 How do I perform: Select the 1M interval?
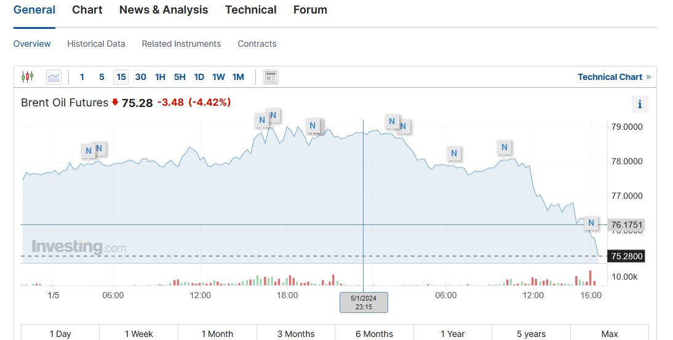click(x=238, y=77)
